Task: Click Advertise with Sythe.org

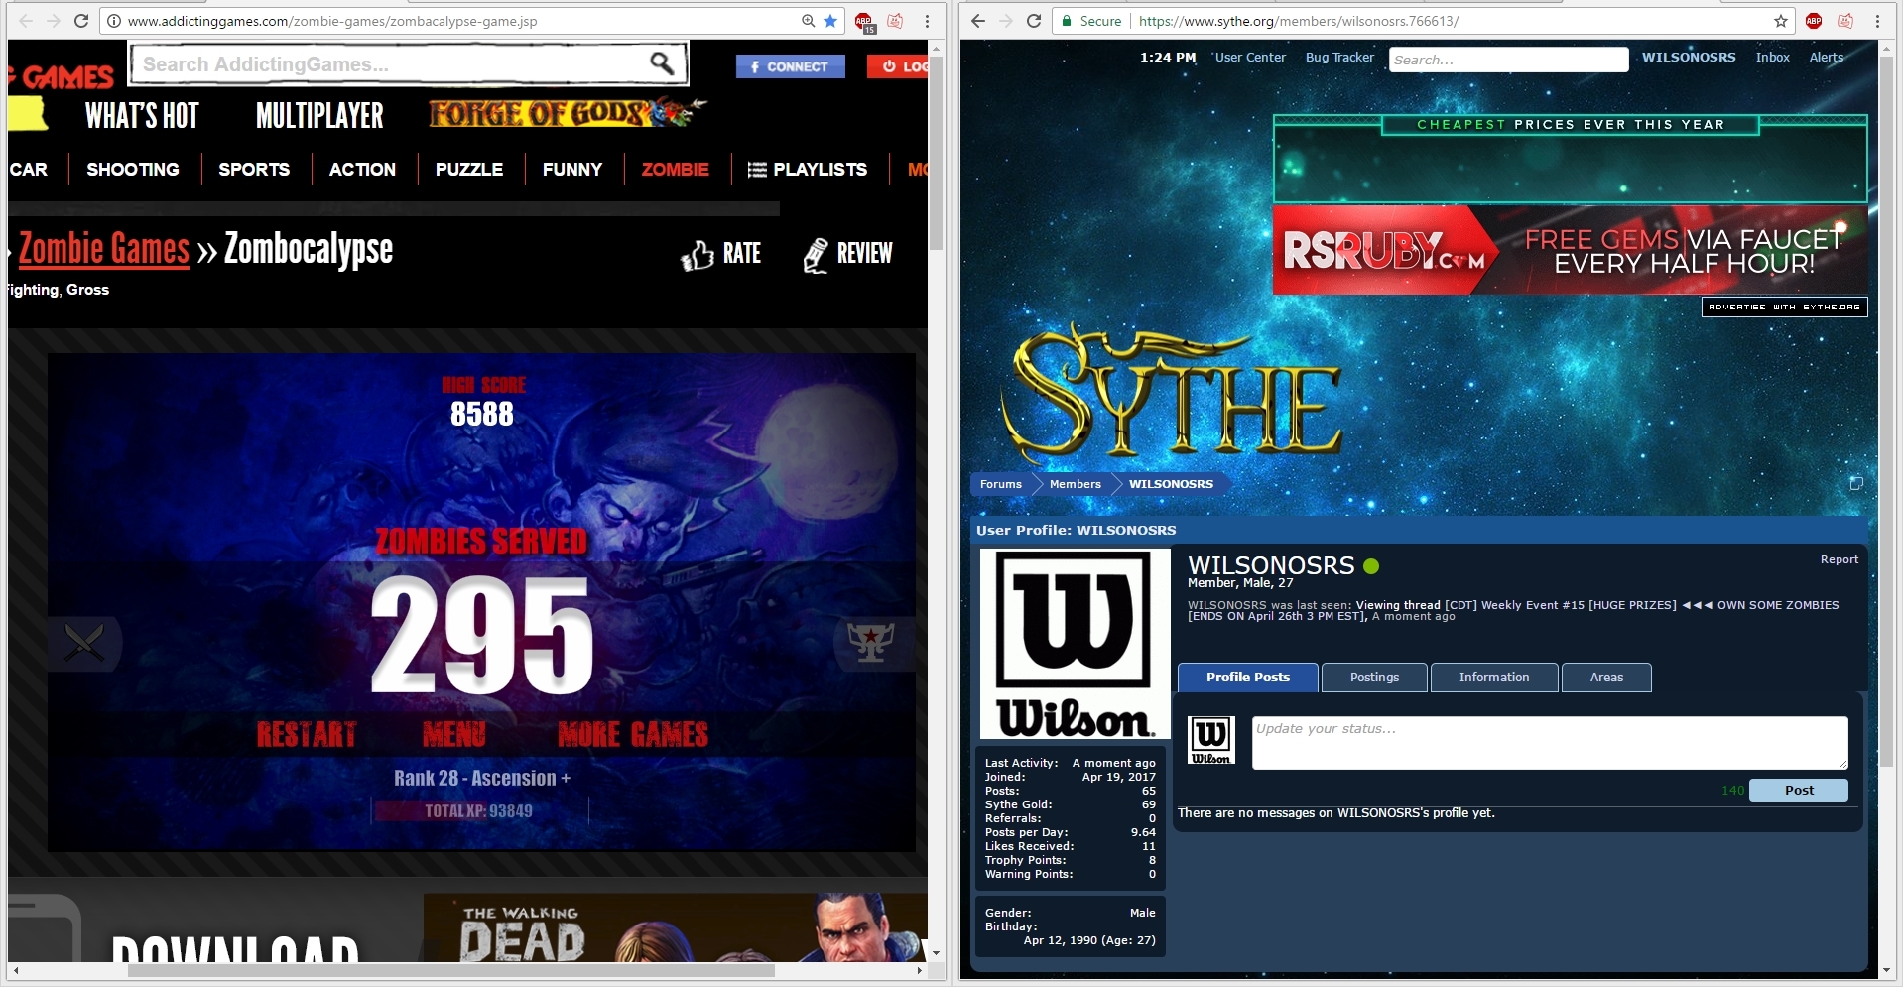Action: point(1784,307)
